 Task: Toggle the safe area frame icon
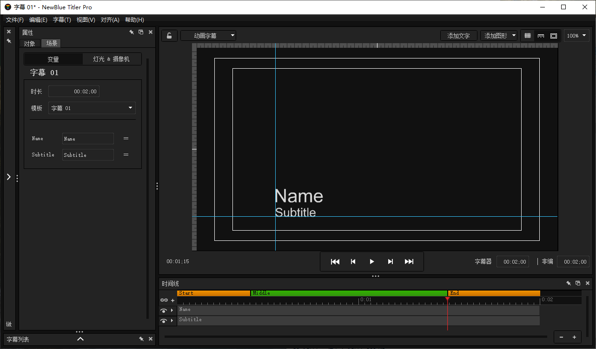coord(553,36)
